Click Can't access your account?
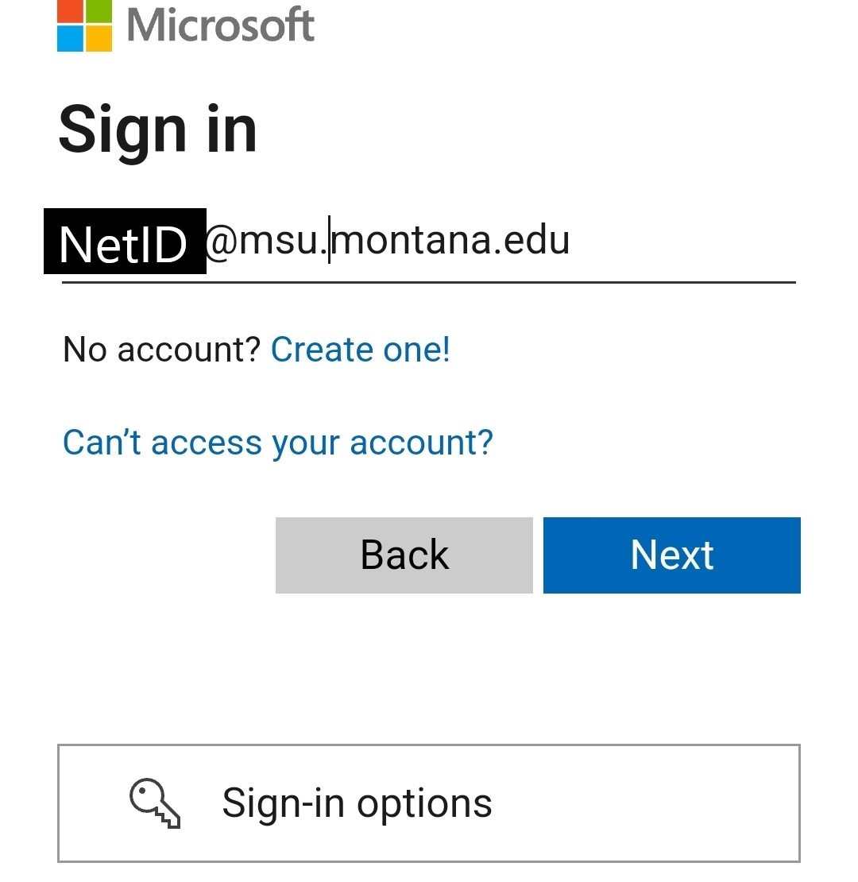The width and height of the screenshot is (858, 882). click(x=276, y=443)
